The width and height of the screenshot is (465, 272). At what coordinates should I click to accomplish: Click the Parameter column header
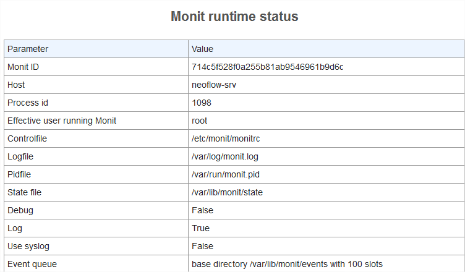point(28,49)
